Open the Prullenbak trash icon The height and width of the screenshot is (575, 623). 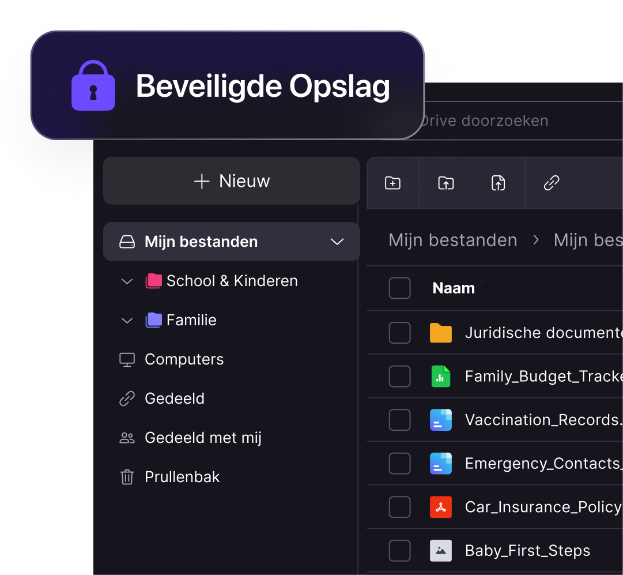coord(127,477)
